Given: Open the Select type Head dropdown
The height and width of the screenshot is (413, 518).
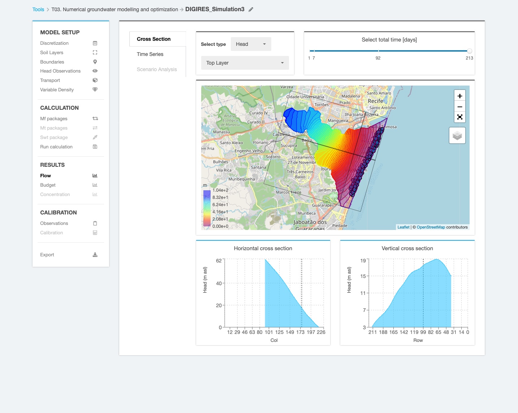Looking at the screenshot, I should coord(251,44).
